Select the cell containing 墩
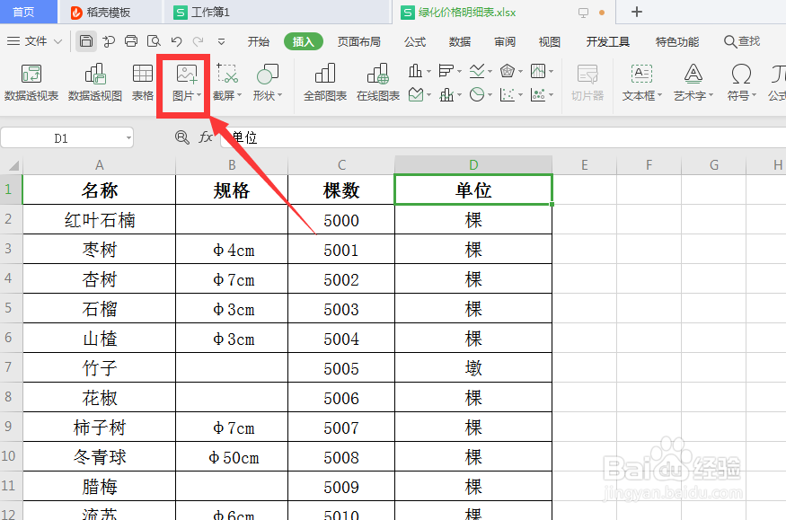 473,368
